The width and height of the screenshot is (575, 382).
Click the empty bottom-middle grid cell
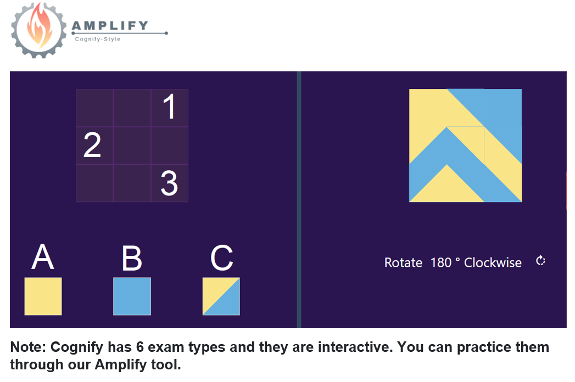tap(132, 183)
